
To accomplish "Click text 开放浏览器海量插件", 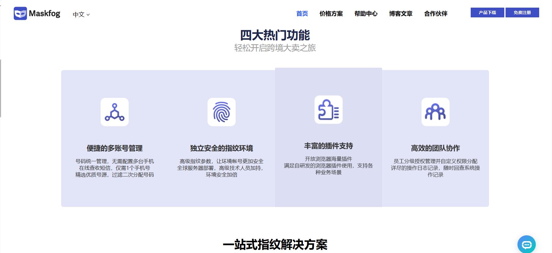I will click(x=329, y=159).
